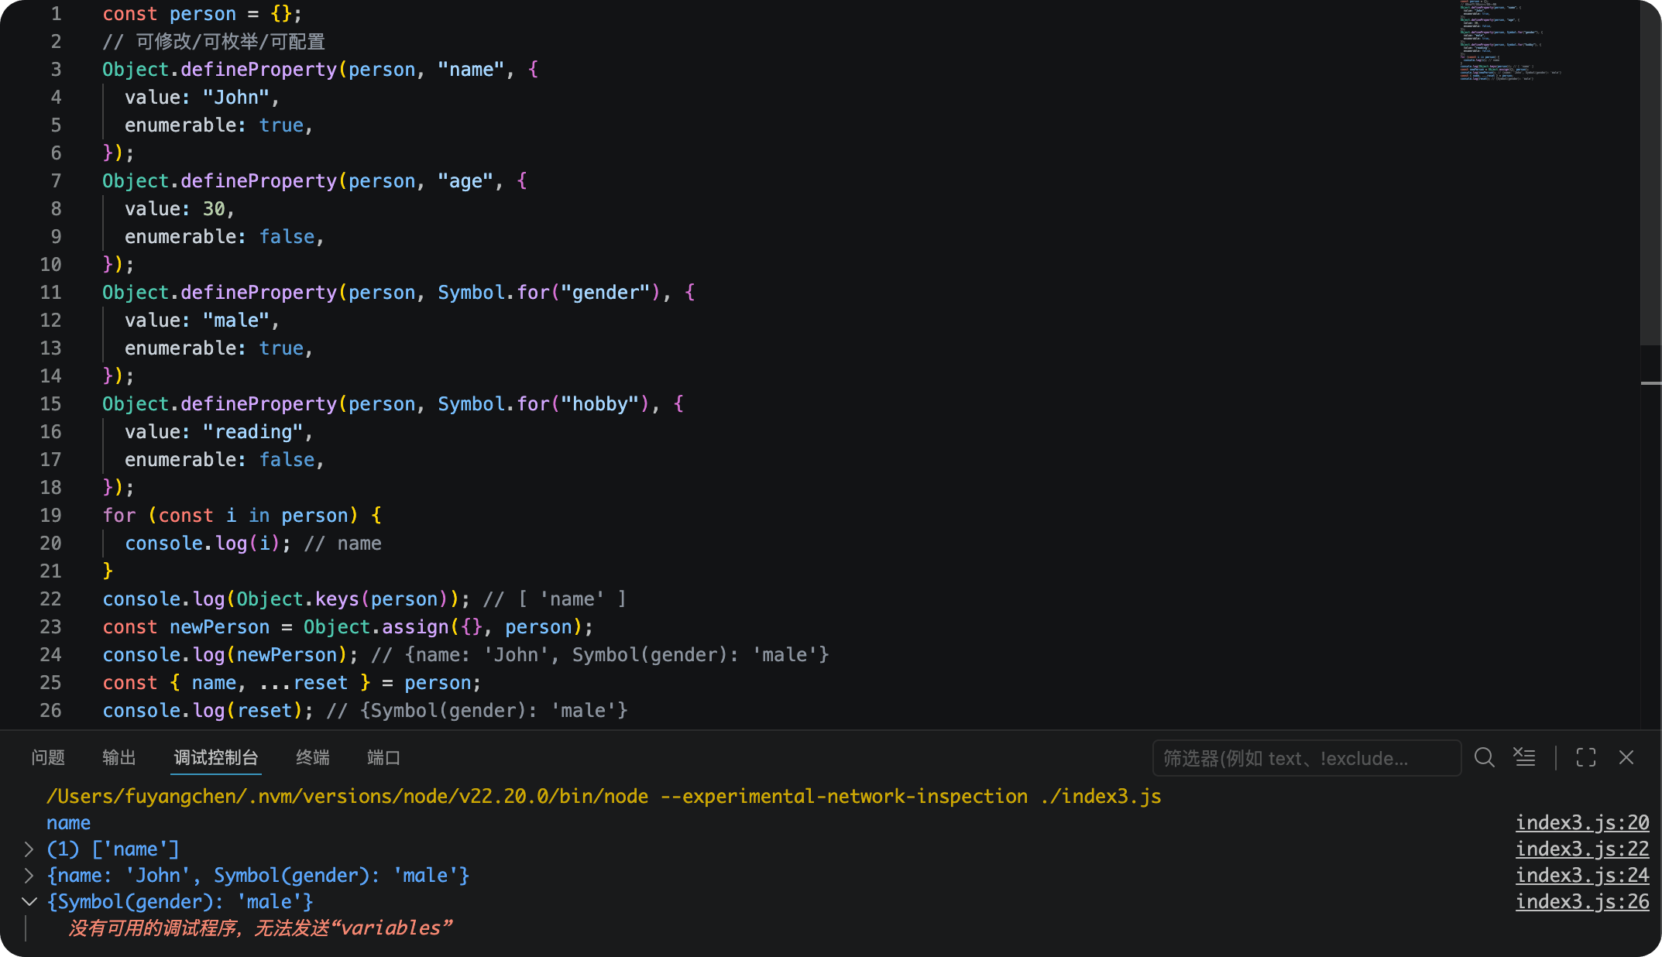Switch to the 输出 (Output) tab
Image resolution: width=1662 pixels, height=957 pixels.
(x=119, y=757)
